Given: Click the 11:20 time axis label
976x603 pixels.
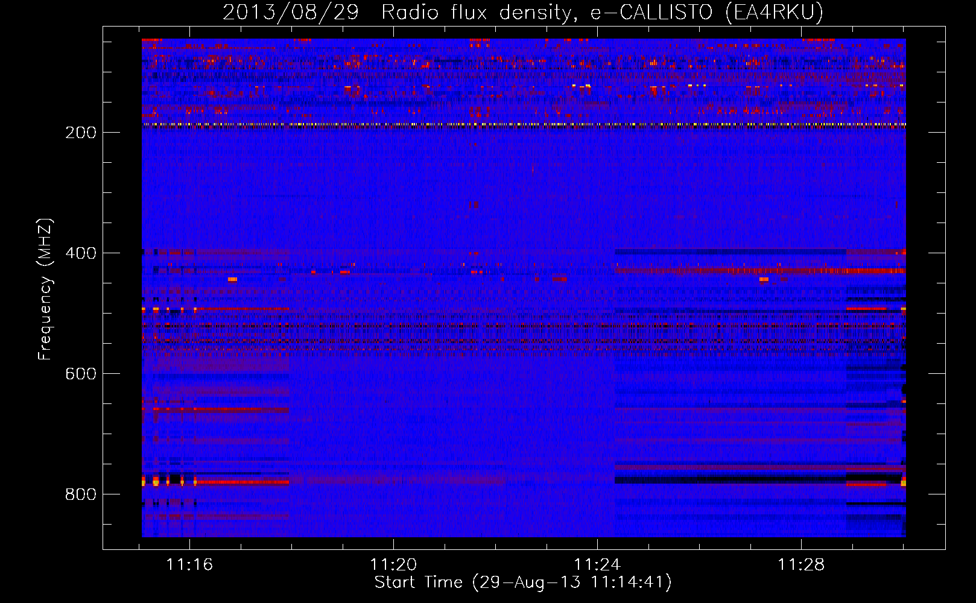Looking at the screenshot, I should 393,565.
